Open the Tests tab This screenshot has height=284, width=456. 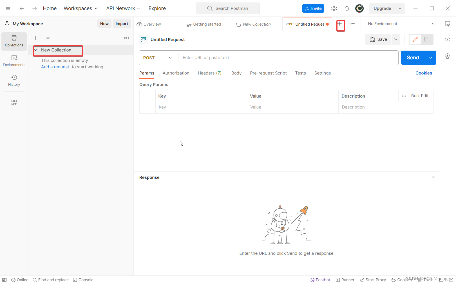coord(300,73)
